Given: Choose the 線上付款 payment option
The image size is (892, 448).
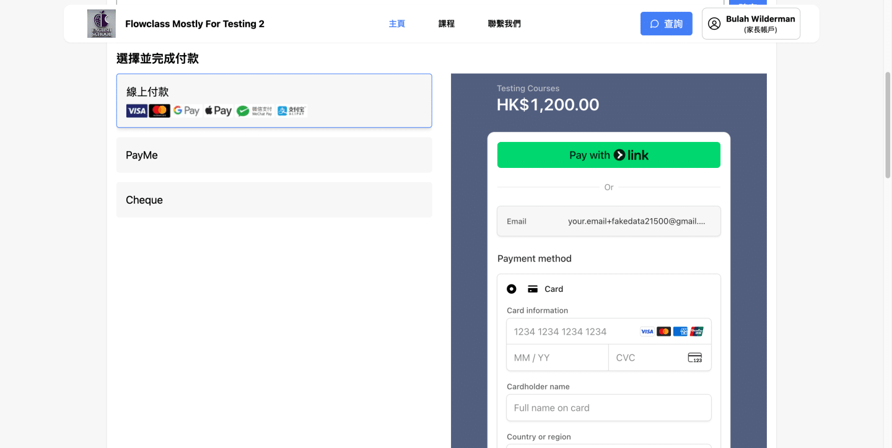Looking at the screenshot, I should [274, 101].
